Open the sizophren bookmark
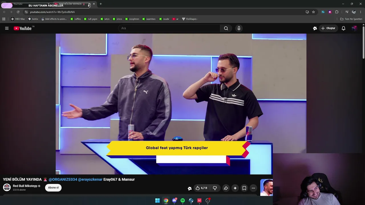 click(x=132, y=19)
